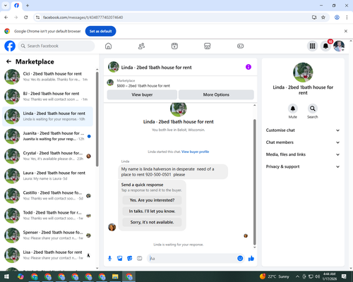This screenshot has width=353, height=282.
Task: Send quick reply 'Yes. Are you interested?'
Action: tap(152, 200)
